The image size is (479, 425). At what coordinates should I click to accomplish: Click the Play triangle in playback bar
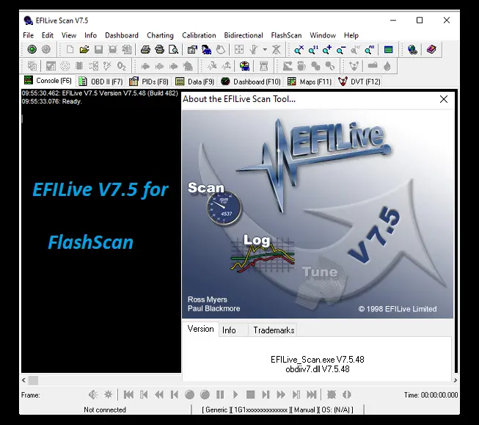coord(235,395)
